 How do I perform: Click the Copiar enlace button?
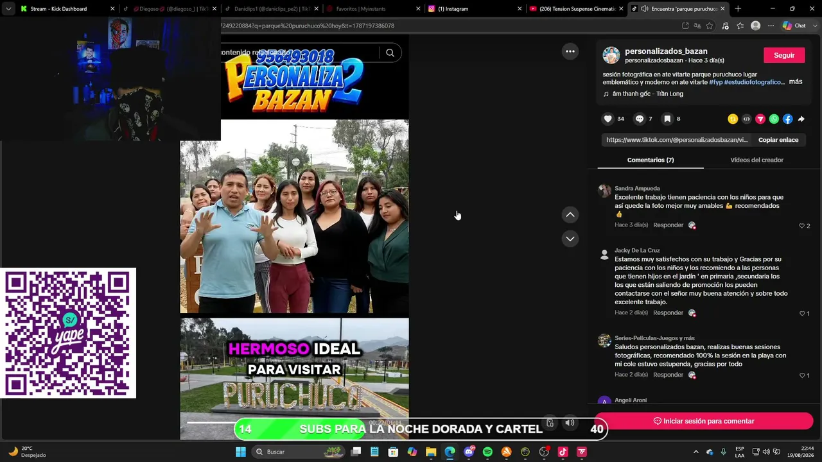tap(778, 140)
